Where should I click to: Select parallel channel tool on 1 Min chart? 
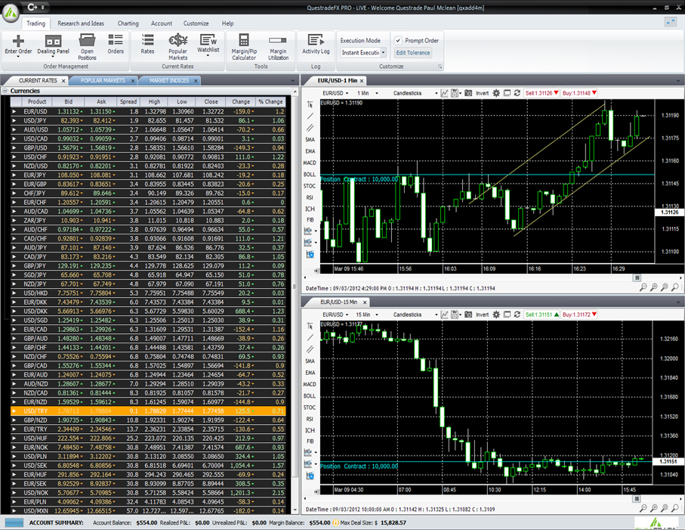coord(310,128)
